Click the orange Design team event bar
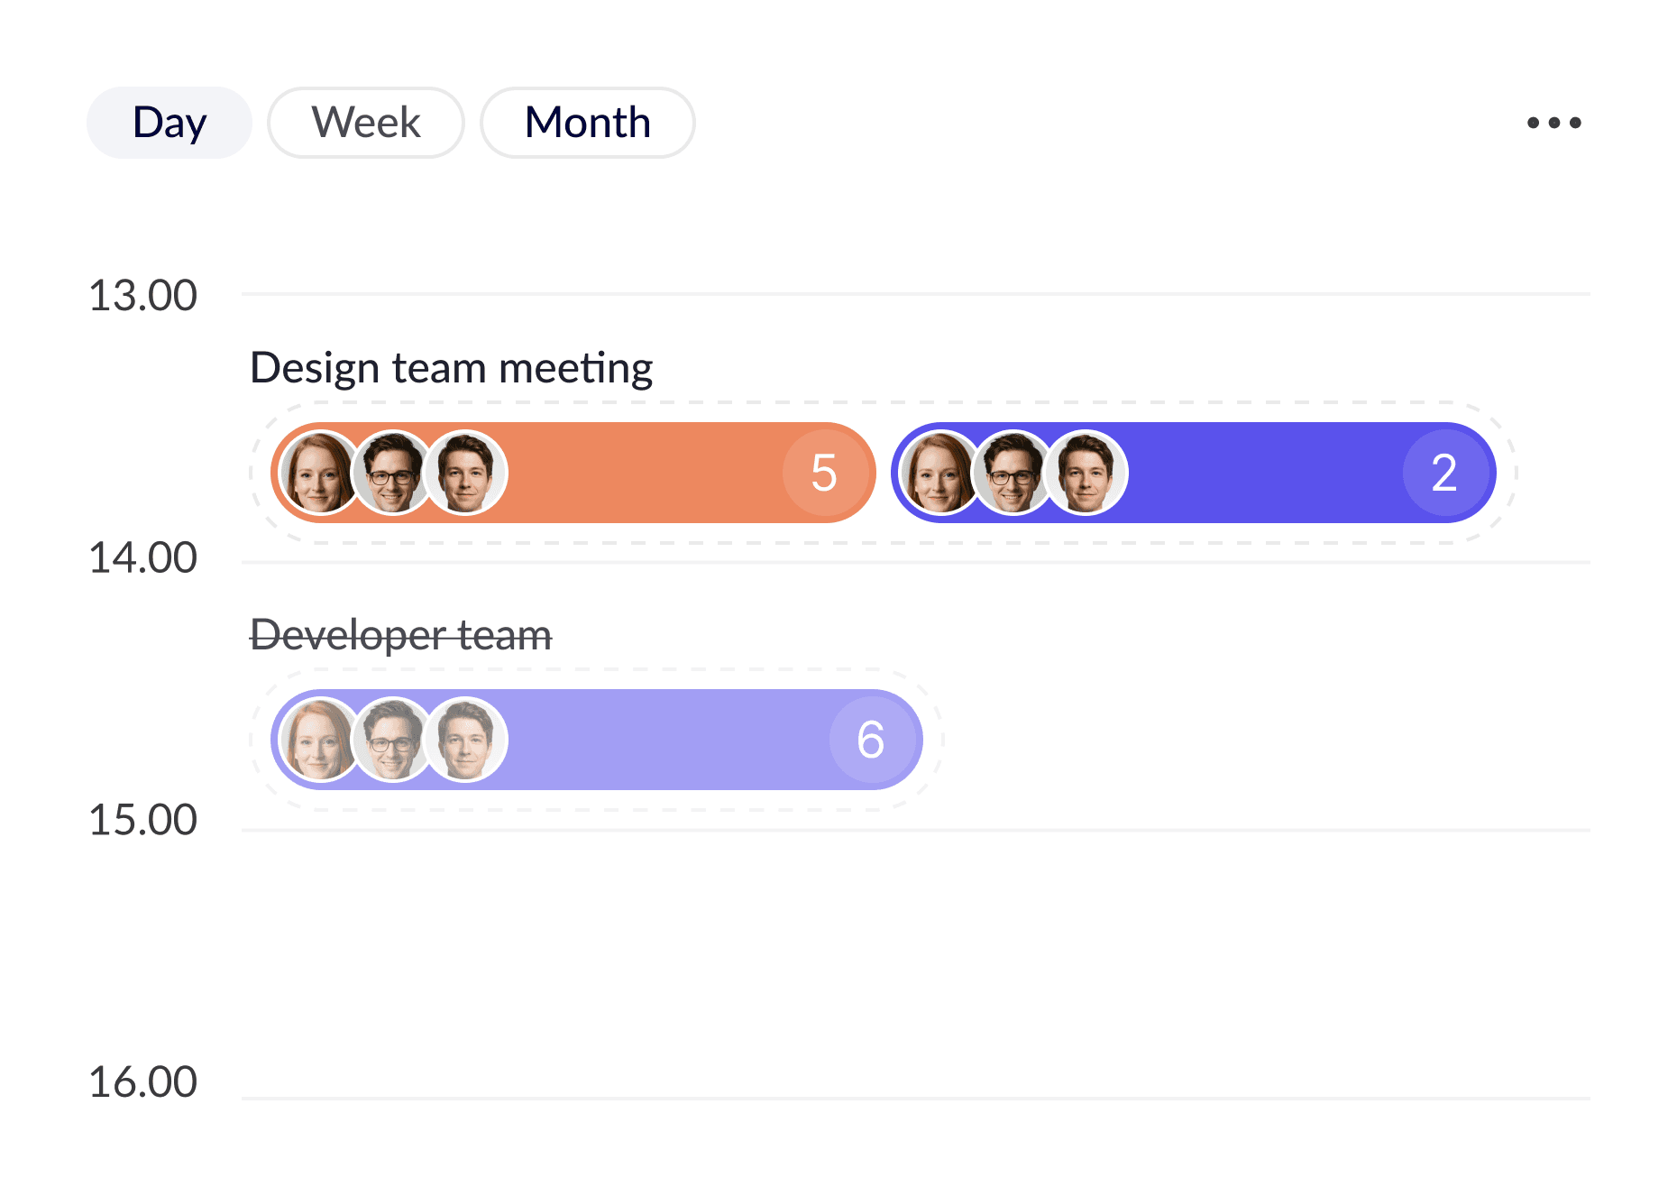The height and width of the screenshot is (1187, 1677). coord(573,473)
